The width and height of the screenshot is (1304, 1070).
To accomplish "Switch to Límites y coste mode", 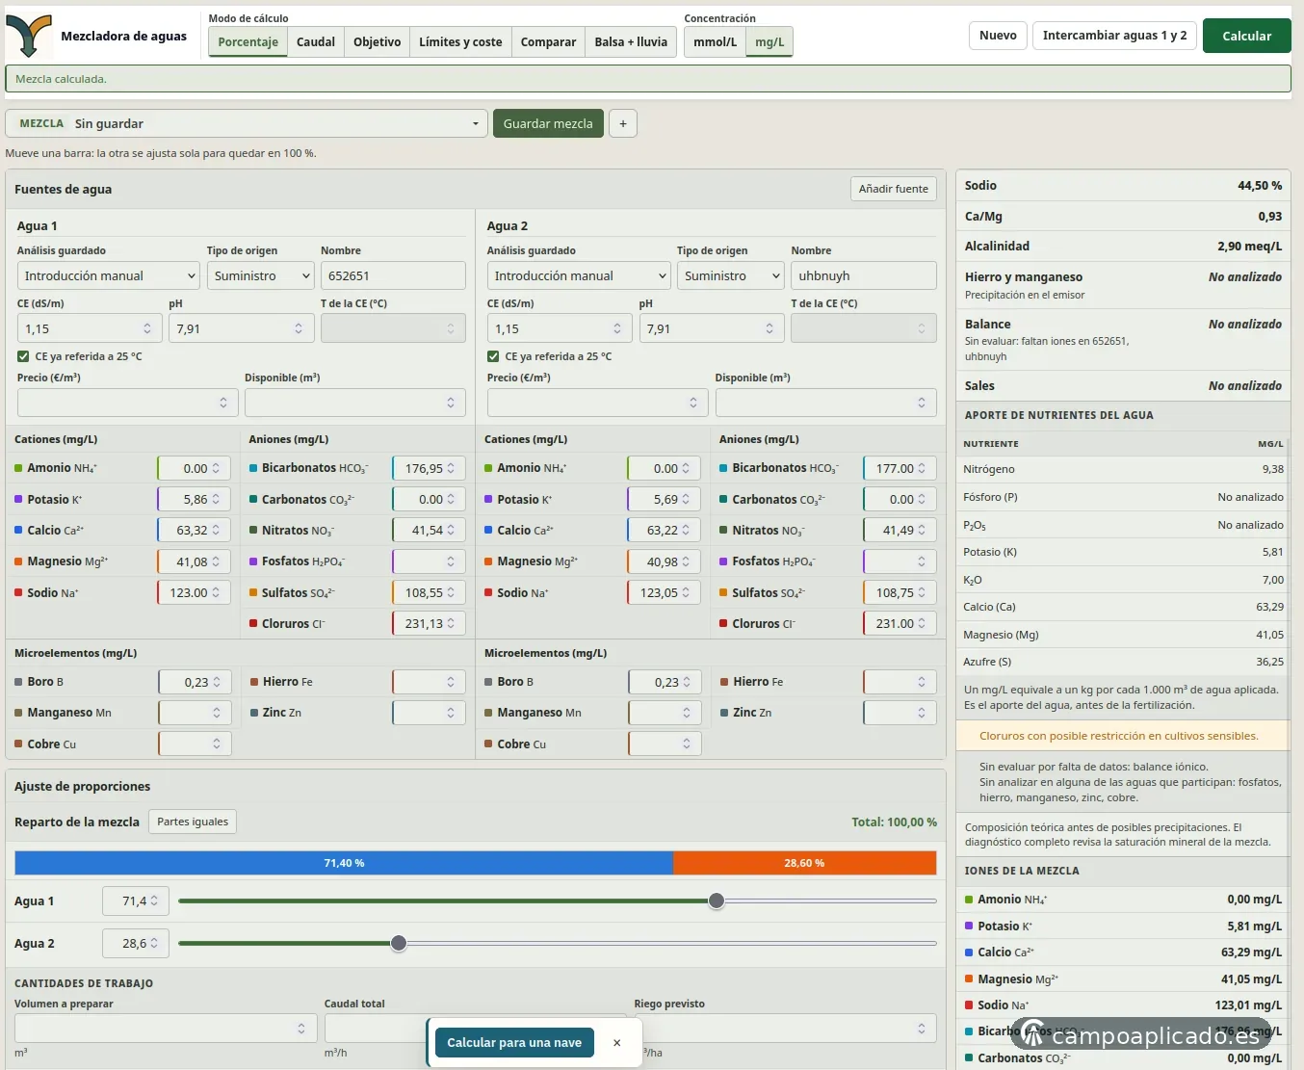I will tap(460, 41).
